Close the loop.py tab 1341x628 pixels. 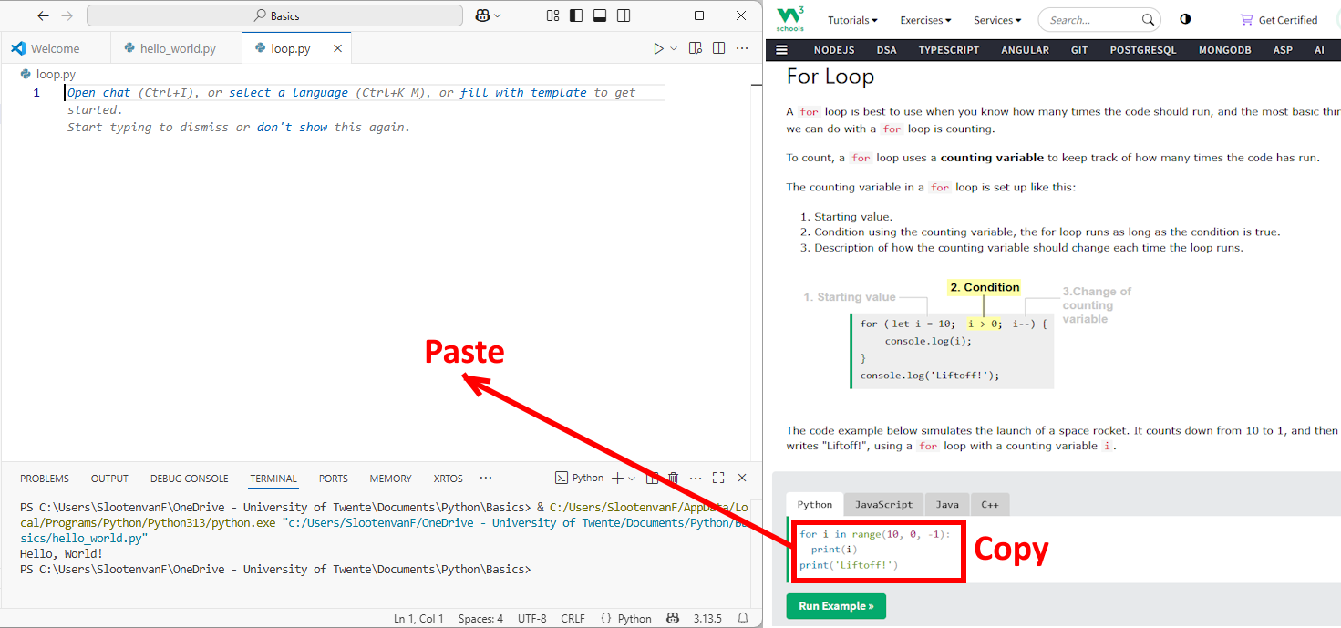pyautogui.click(x=338, y=48)
